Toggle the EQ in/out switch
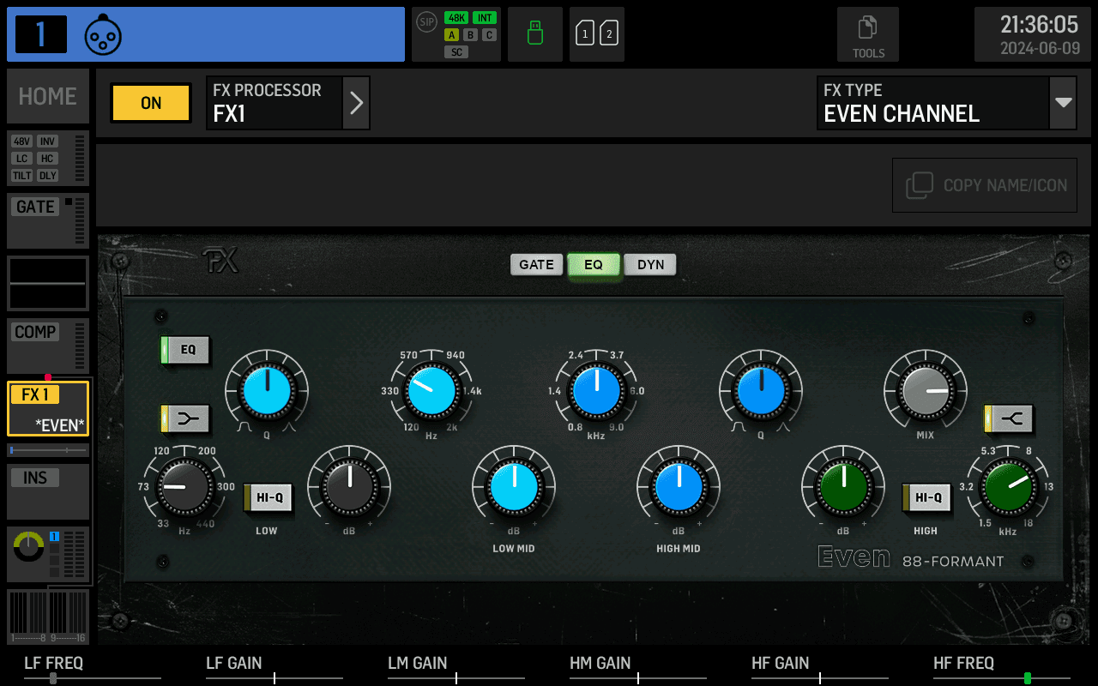Screen dimensions: 1098x686 coord(185,350)
